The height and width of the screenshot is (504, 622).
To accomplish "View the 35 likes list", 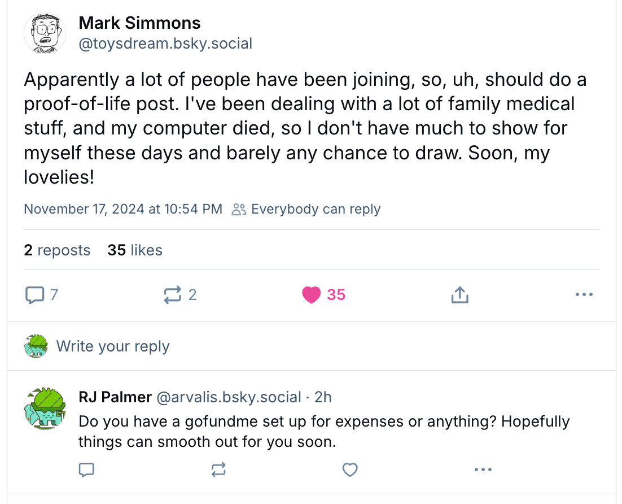I will 135,250.
